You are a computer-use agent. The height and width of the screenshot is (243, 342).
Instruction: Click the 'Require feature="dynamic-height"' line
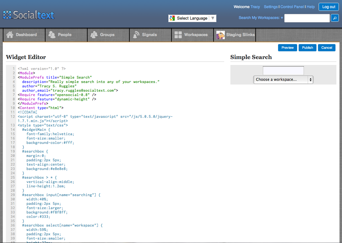click(x=57, y=99)
